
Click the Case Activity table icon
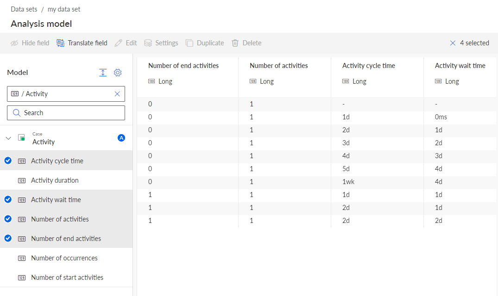[x=22, y=138]
